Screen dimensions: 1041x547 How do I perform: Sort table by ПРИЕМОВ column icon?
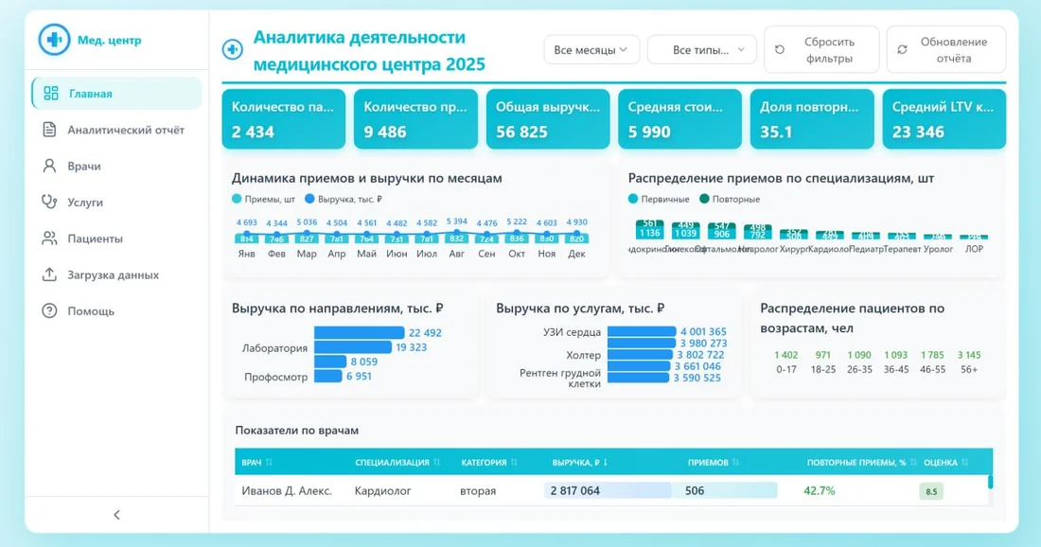pyautogui.click(x=735, y=462)
